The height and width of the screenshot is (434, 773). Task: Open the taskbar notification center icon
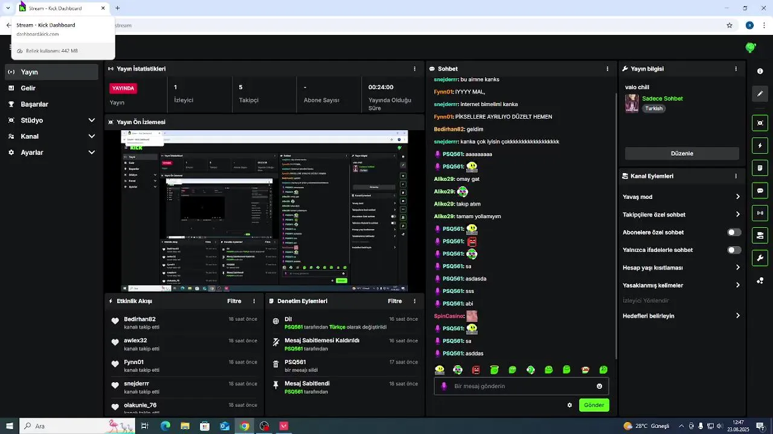760,426
